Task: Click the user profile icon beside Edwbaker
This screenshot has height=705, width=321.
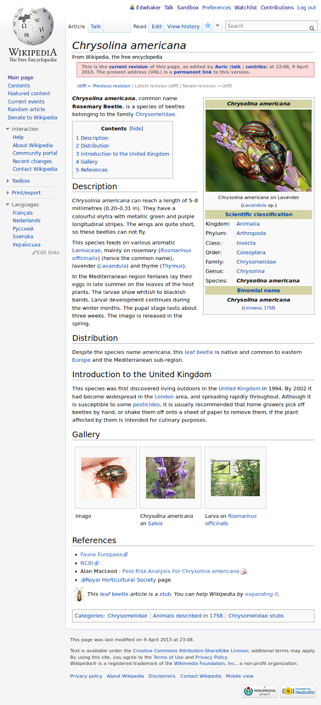Action: [x=132, y=7]
